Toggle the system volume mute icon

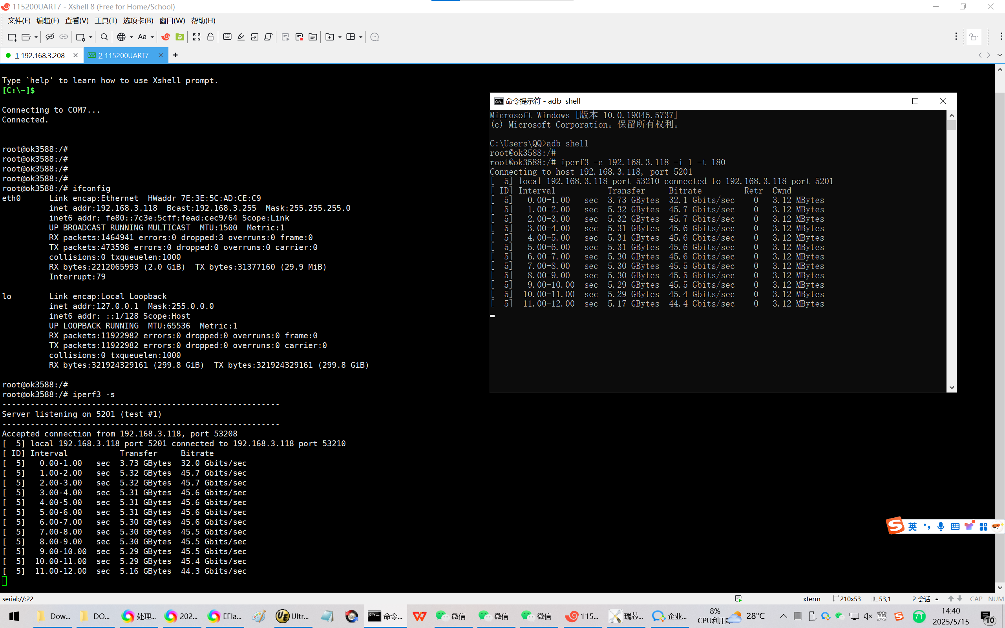click(x=868, y=616)
